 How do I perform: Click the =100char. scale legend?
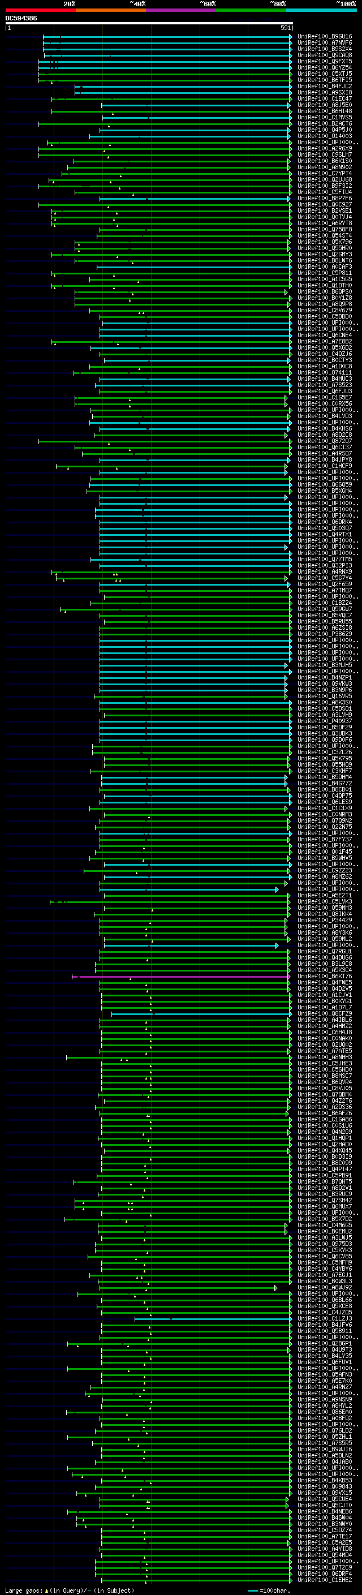(269, 1590)
